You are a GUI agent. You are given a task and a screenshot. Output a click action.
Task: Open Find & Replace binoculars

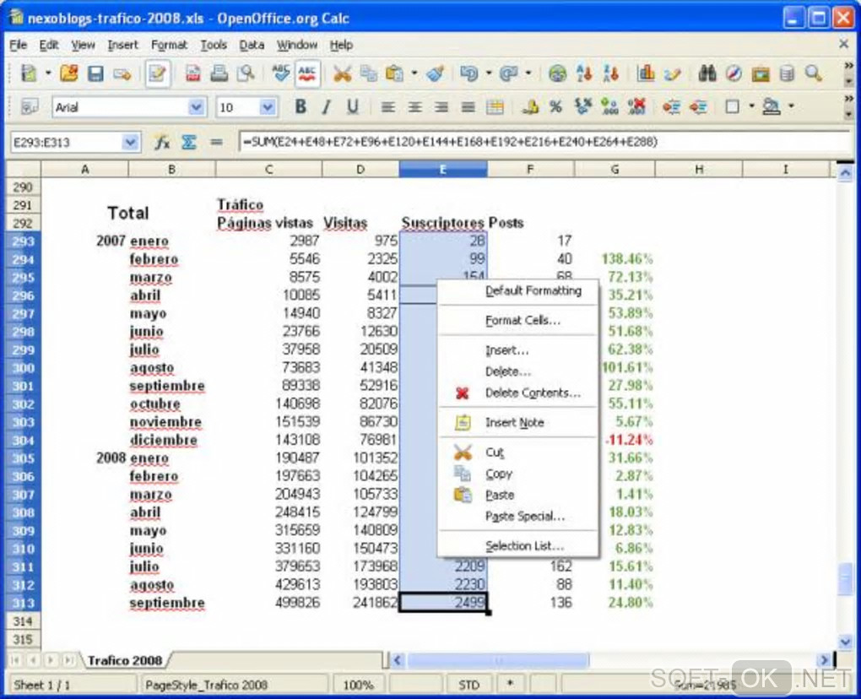[x=707, y=73]
